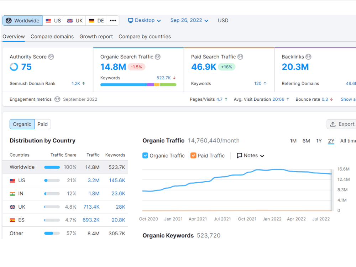This screenshot has width=356, height=267.
Task: Open the Compare by countries tab
Action: pos(145,37)
